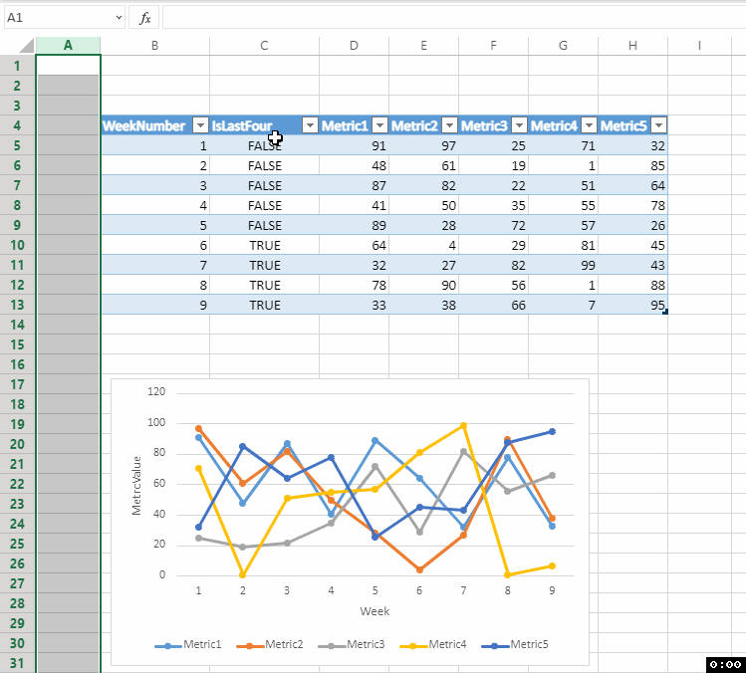
Task: Select column A header
Action: pos(68,46)
